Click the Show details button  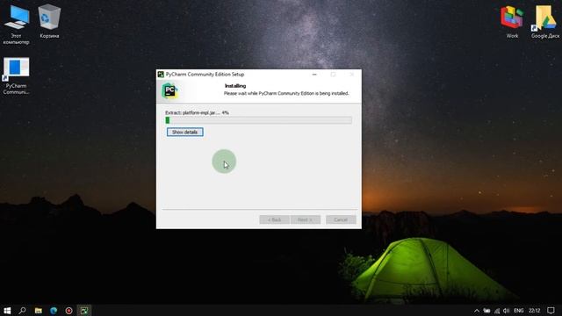185,133
